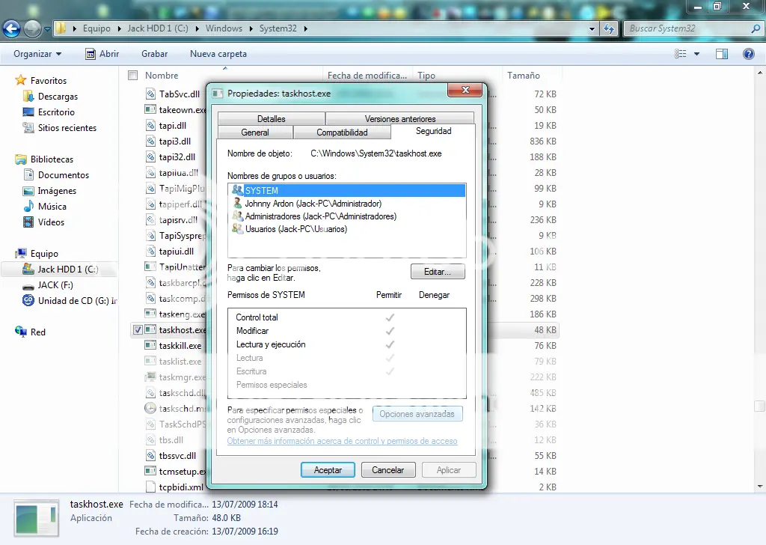
Task: Click Grabar in the toolbar
Action: coord(154,54)
